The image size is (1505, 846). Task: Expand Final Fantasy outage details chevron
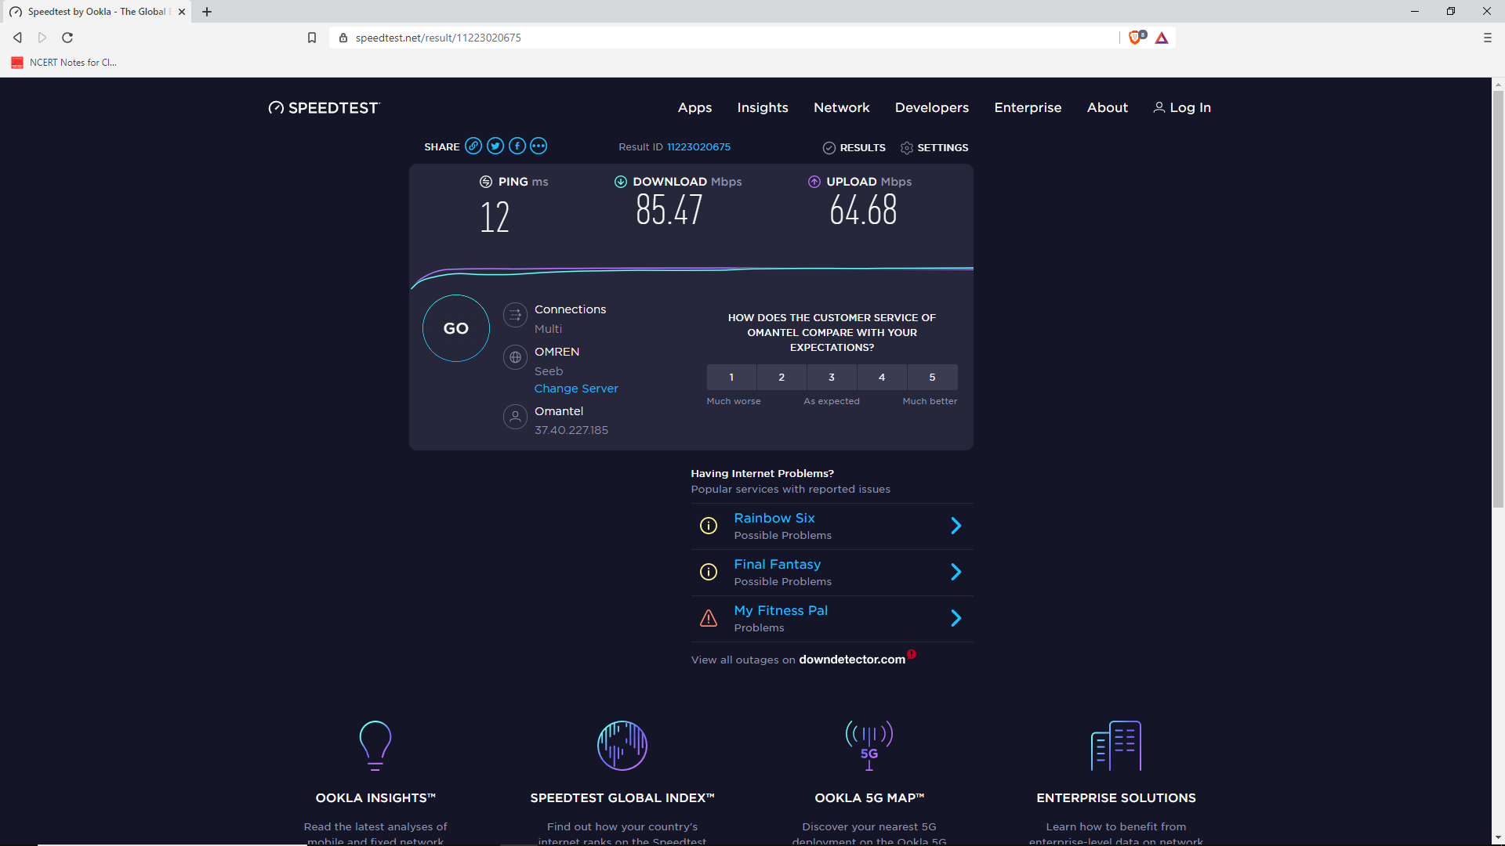[x=956, y=572]
